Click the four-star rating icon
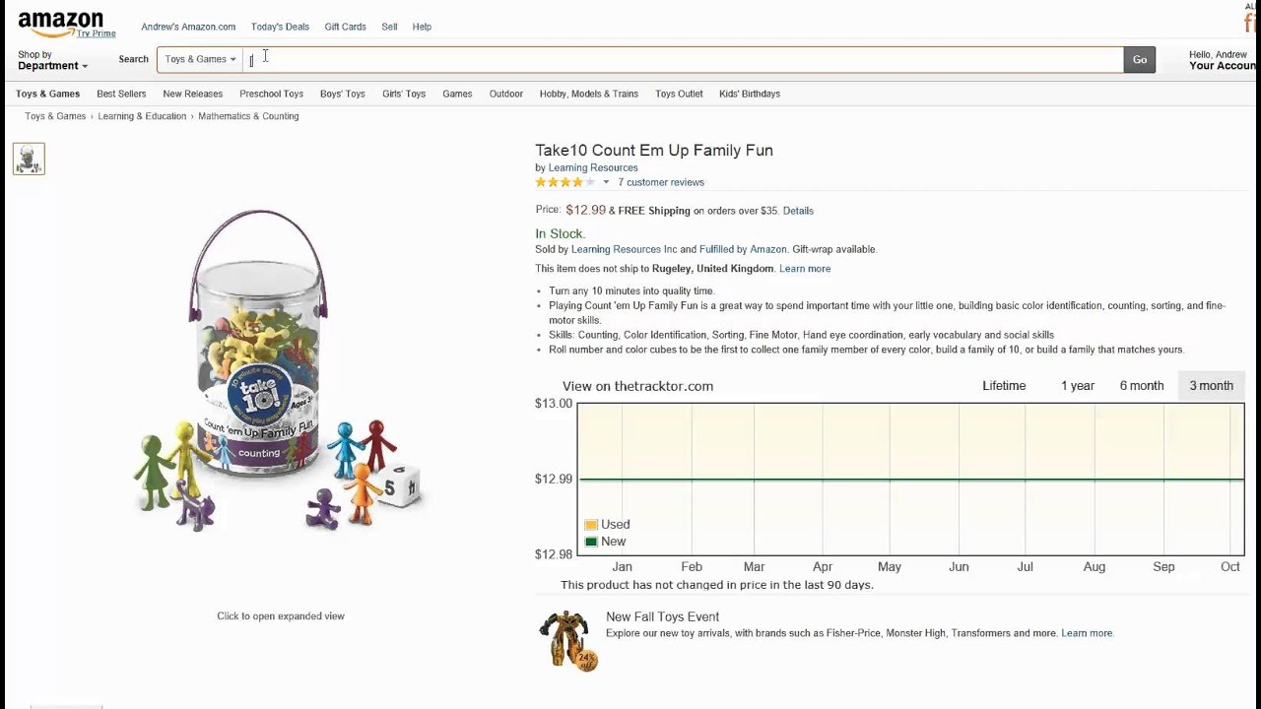The image size is (1261, 709). coord(565,182)
